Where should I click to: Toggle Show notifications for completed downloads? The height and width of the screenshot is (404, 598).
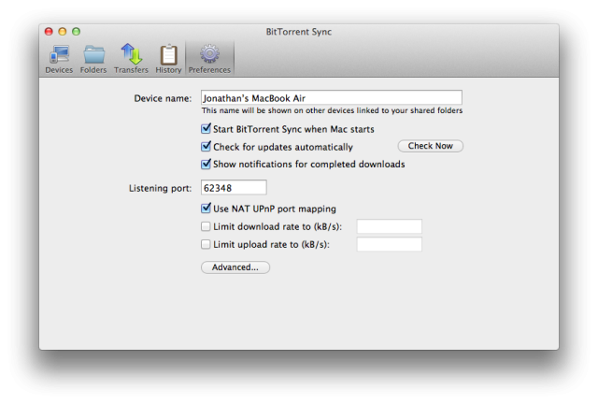(206, 164)
